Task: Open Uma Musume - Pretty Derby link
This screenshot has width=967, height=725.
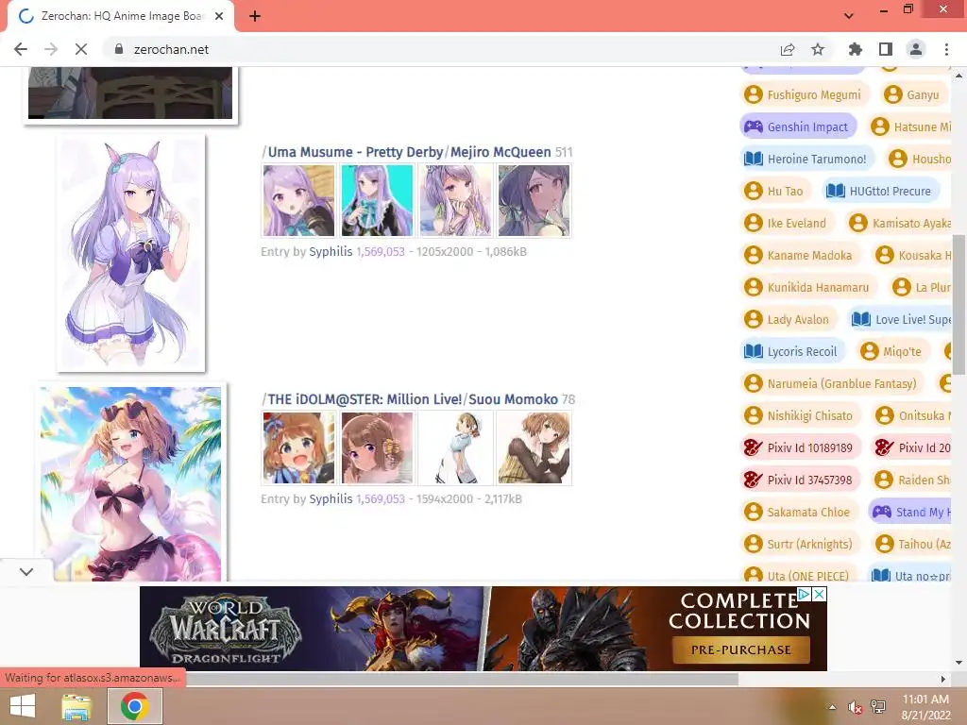Action: tap(355, 152)
